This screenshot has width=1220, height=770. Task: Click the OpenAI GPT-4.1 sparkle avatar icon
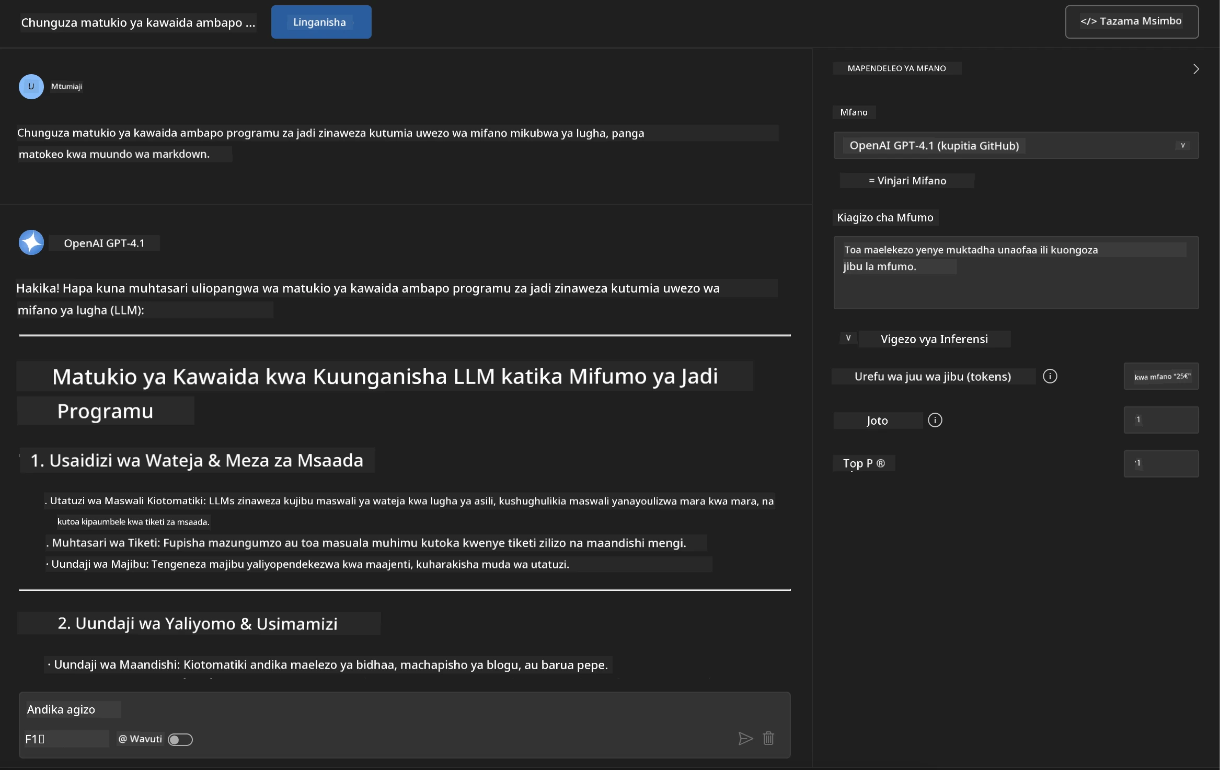click(31, 242)
